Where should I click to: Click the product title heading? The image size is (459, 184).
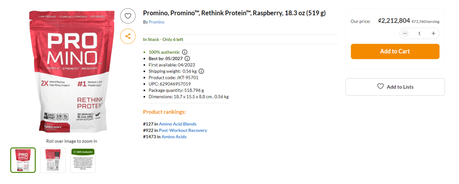(x=234, y=13)
